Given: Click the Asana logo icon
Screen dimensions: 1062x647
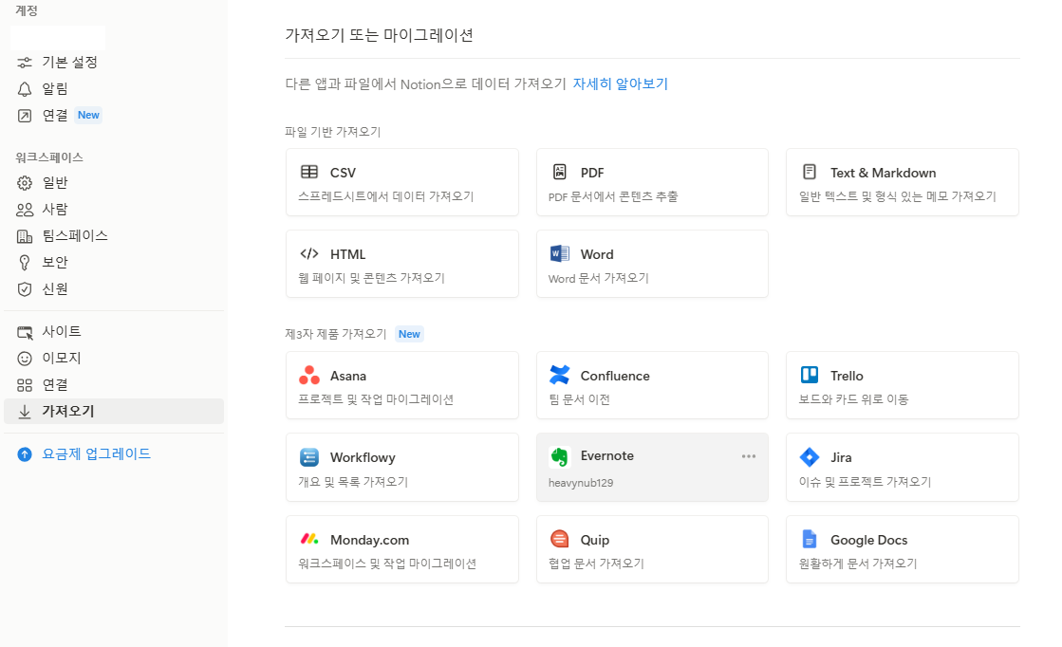Looking at the screenshot, I should tap(308, 375).
